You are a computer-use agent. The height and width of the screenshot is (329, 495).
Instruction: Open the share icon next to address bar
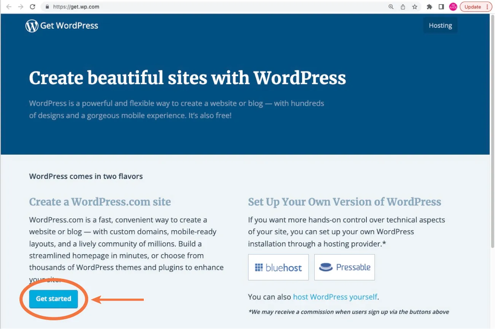pyautogui.click(x=402, y=6)
